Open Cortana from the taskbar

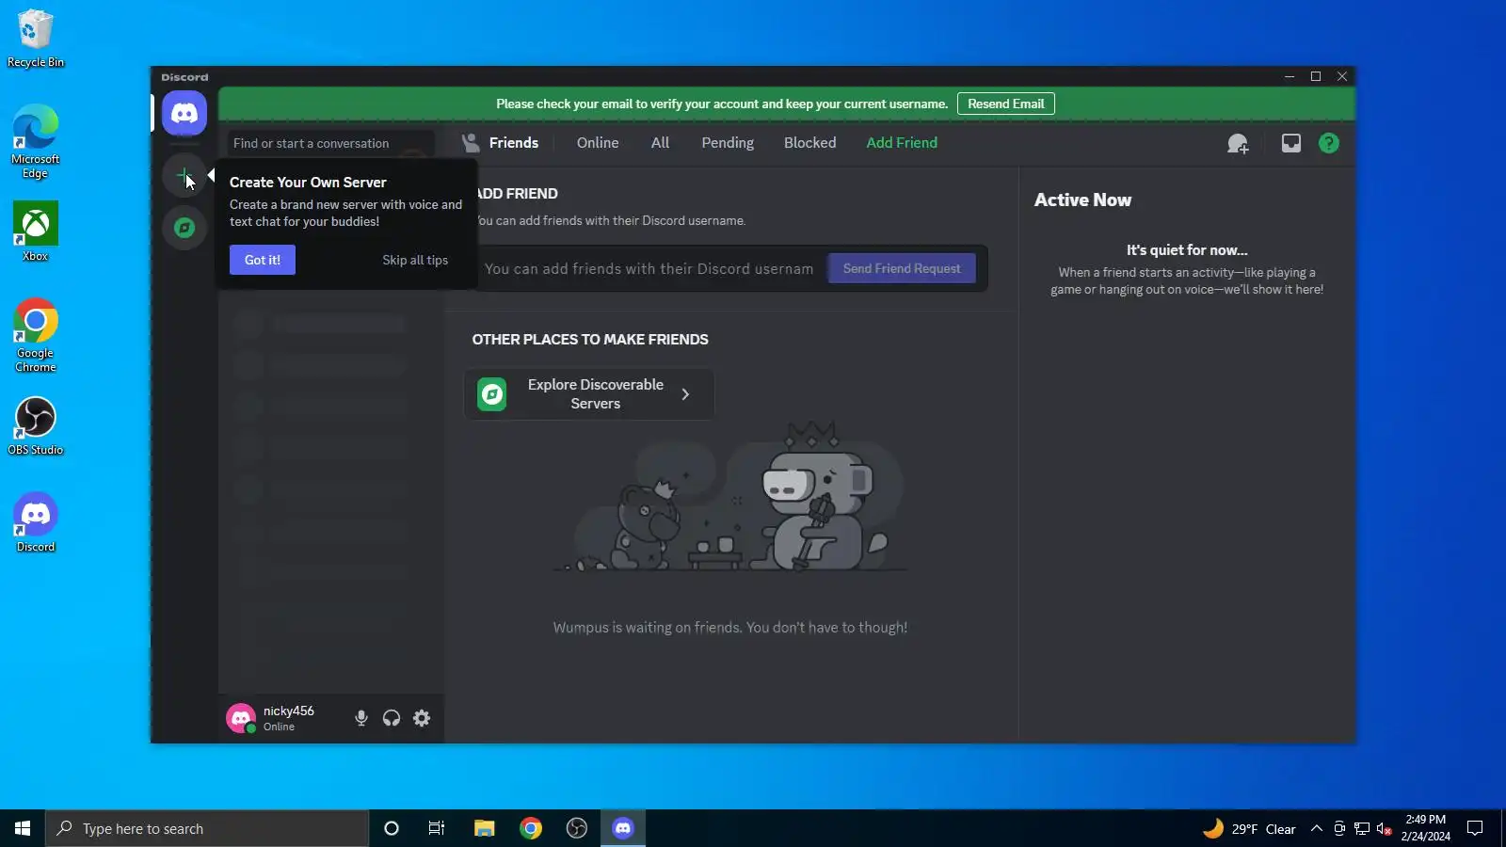coord(392,828)
